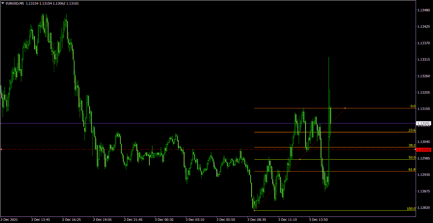Click the Fibonacci 50.0 level label
The height and width of the screenshot is (223, 433).
tap(412, 157)
